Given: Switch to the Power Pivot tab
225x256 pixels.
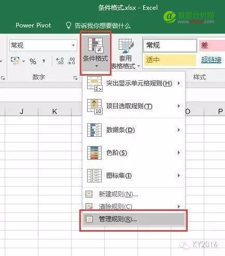Looking at the screenshot, I should pyautogui.click(x=33, y=25).
